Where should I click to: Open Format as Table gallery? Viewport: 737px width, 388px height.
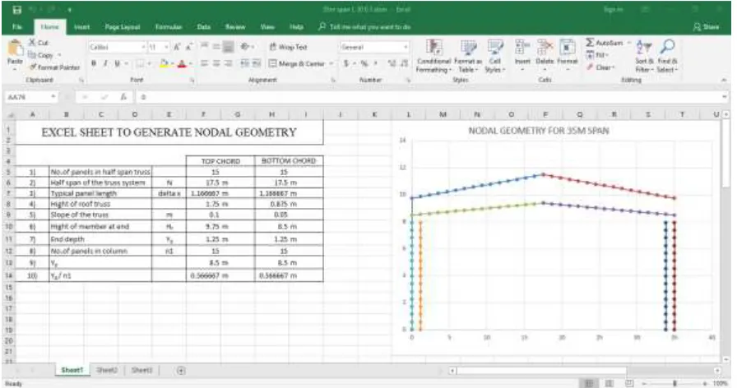468,56
